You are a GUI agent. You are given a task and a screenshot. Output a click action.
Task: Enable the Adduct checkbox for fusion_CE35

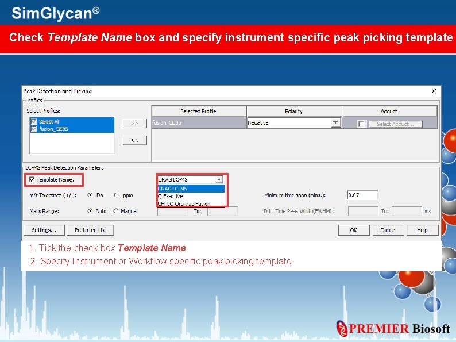point(361,124)
